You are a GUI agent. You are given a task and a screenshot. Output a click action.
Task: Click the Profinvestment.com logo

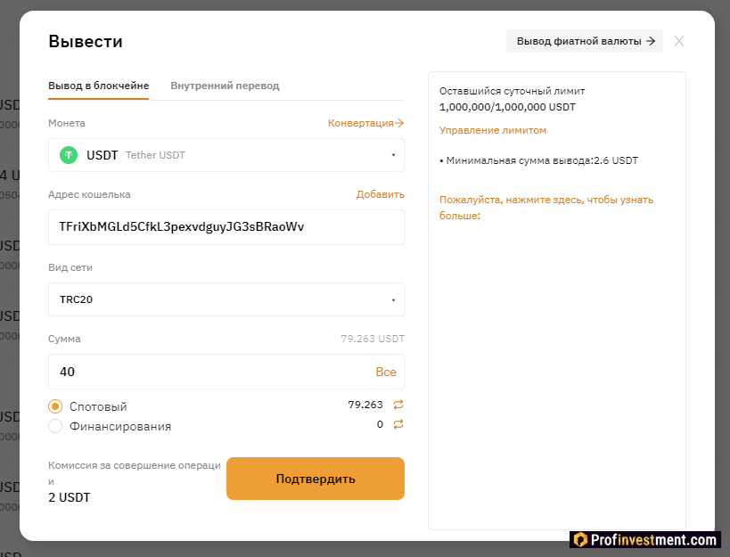coord(645,539)
